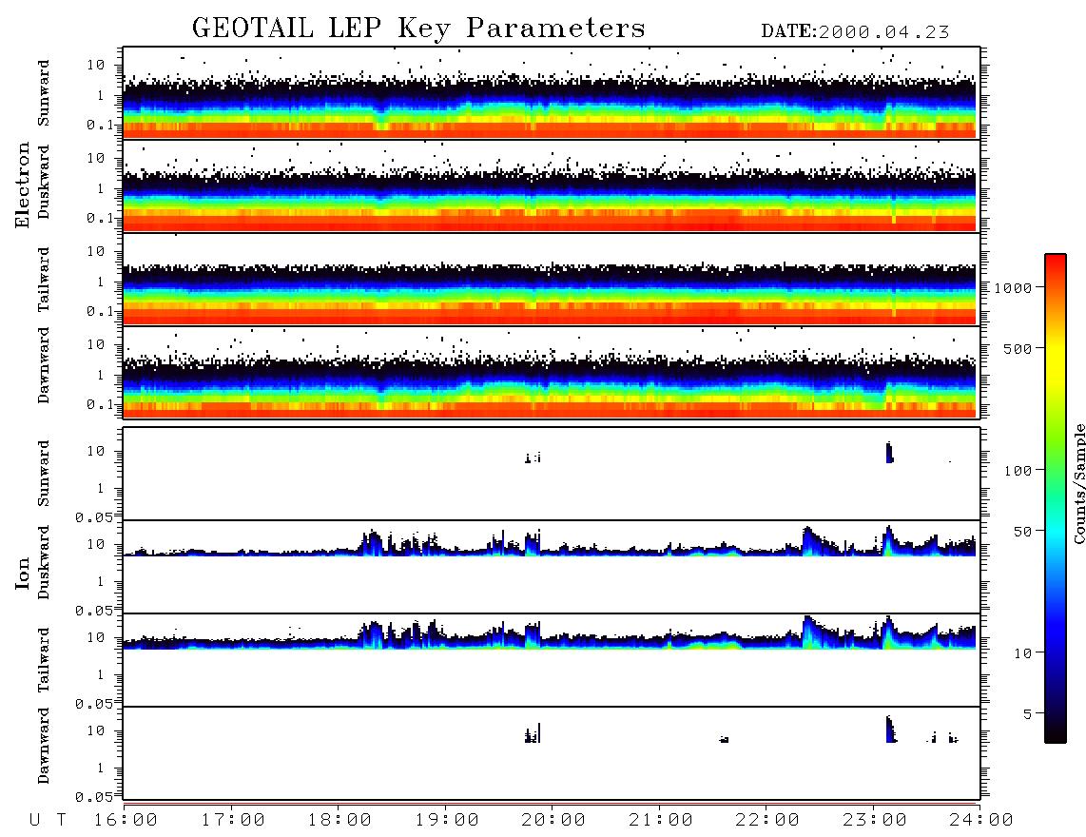Select the Ion Duskward panel label
This screenshot has height=837, width=1086.
pyautogui.click(x=44, y=562)
